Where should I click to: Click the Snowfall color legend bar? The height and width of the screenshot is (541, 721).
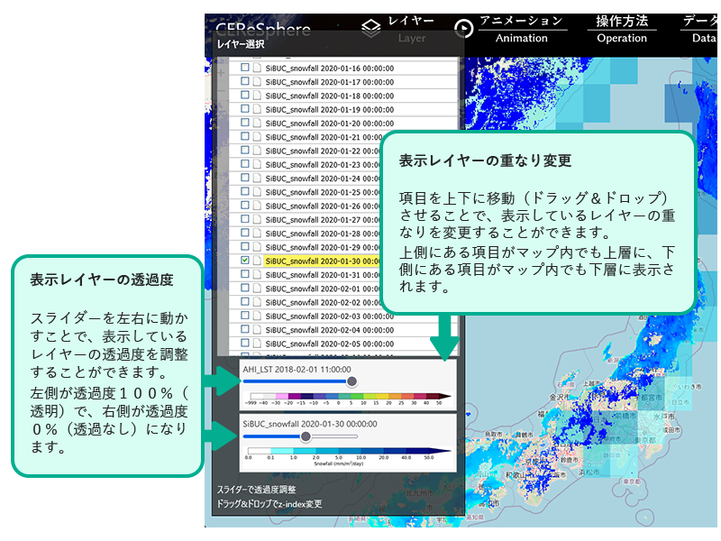click(348, 450)
